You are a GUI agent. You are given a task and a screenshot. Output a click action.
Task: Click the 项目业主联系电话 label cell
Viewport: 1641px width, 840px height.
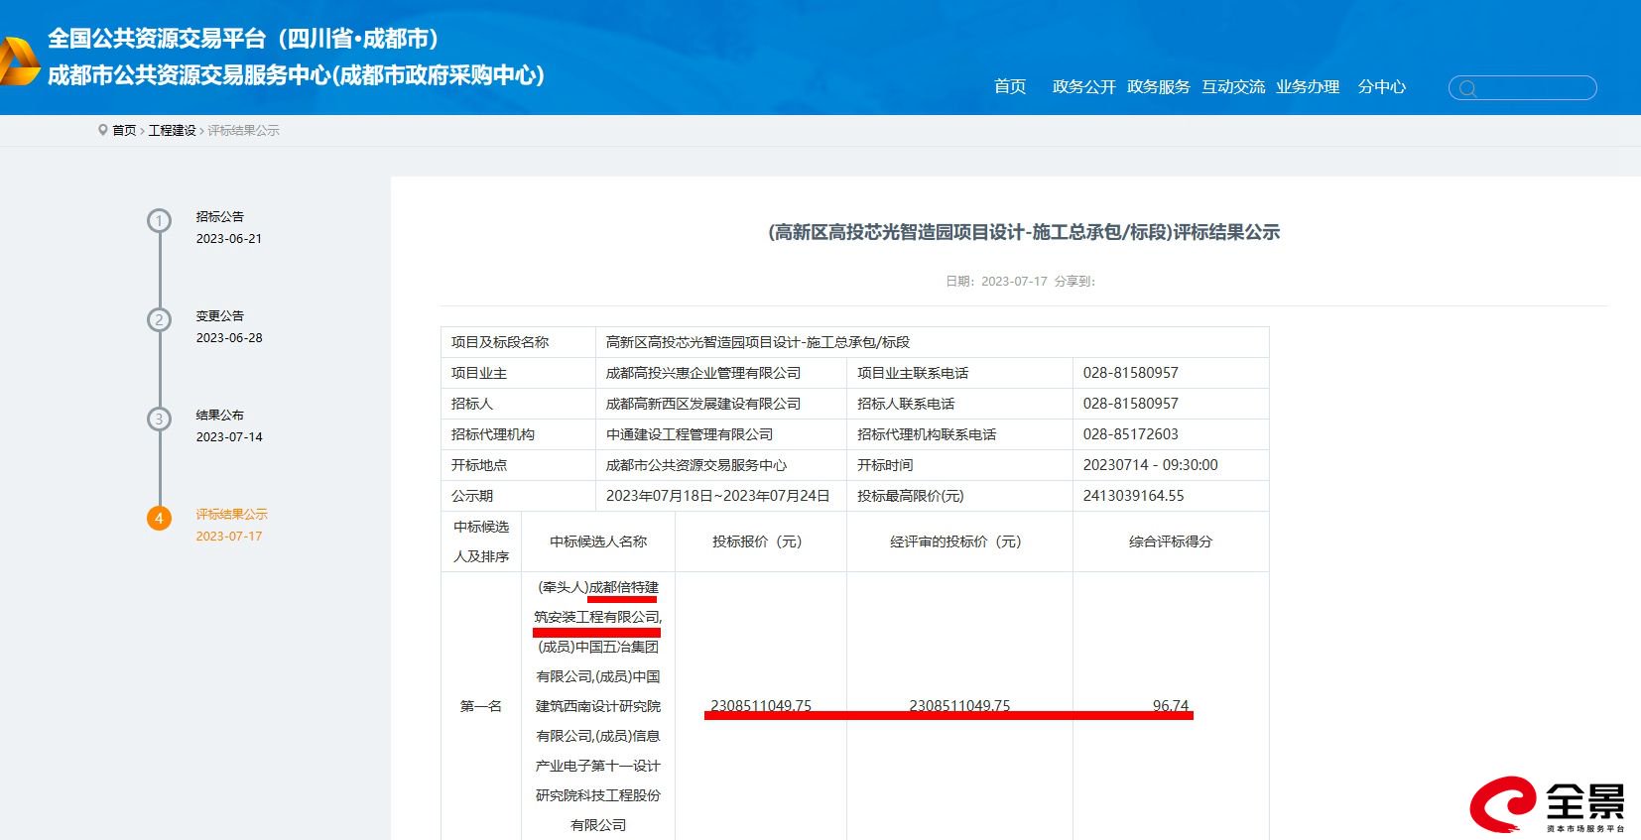tap(959, 373)
